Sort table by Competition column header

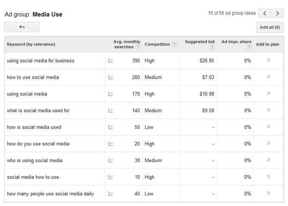pyautogui.click(x=157, y=44)
